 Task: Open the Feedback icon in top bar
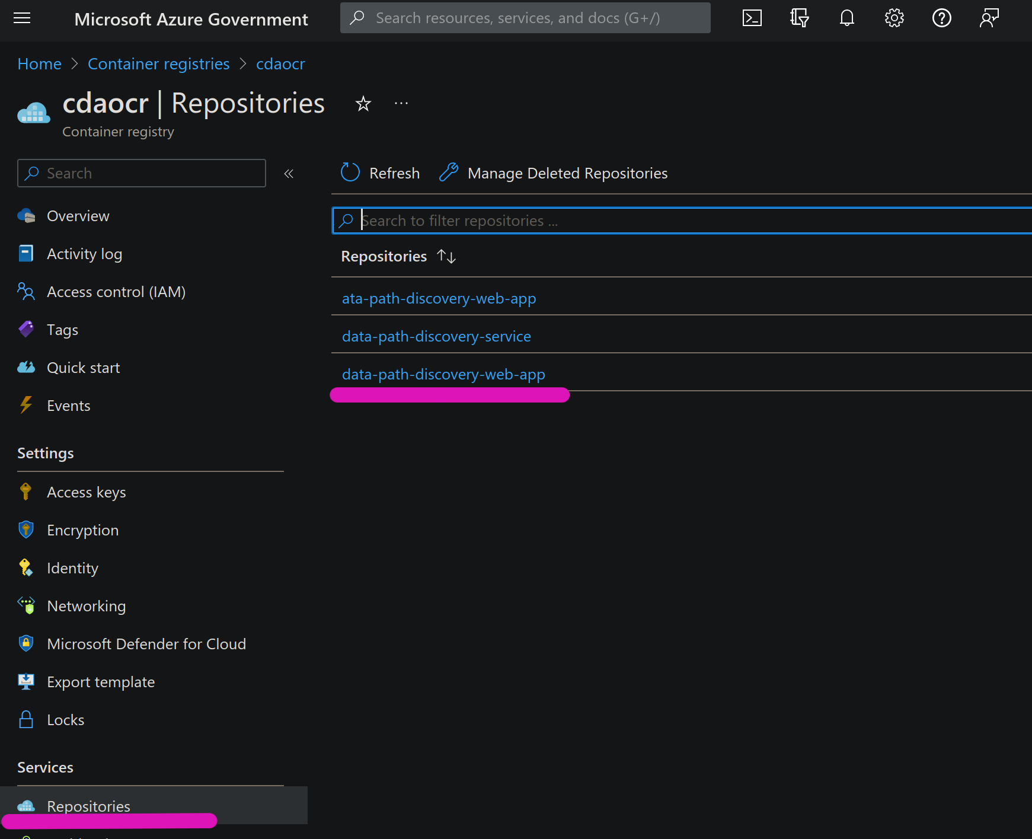click(x=989, y=18)
